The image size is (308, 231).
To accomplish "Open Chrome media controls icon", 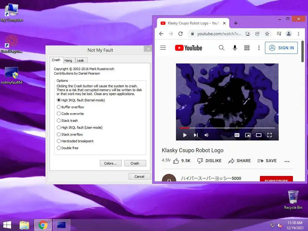I will pos(279,34).
